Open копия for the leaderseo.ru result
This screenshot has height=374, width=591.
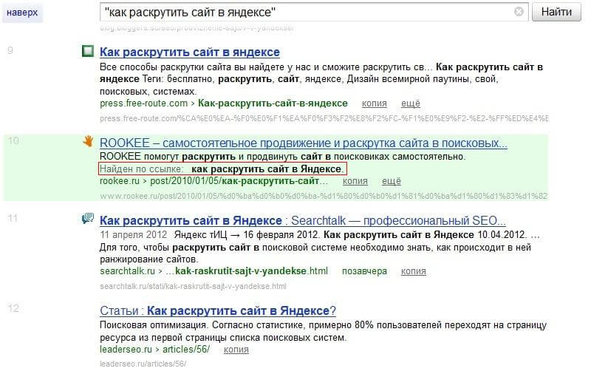coord(236,350)
